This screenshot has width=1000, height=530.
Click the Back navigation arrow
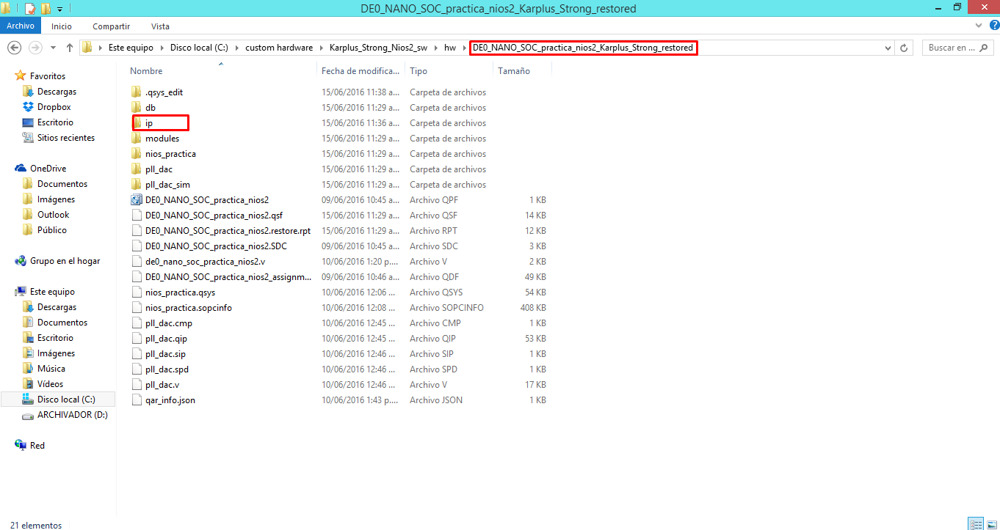(x=13, y=48)
